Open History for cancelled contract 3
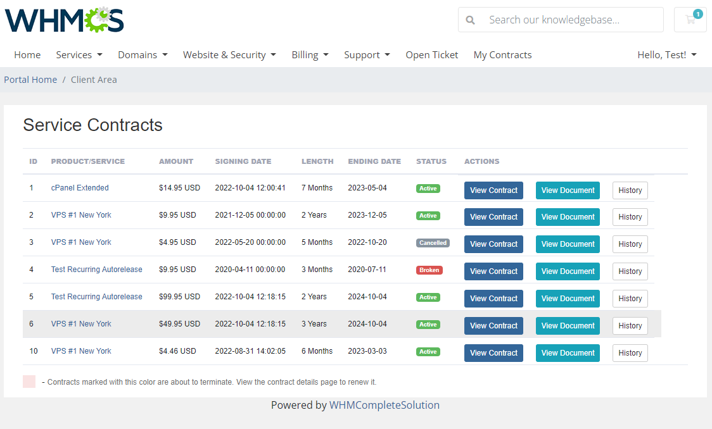The width and height of the screenshot is (712, 429). click(630, 244)
